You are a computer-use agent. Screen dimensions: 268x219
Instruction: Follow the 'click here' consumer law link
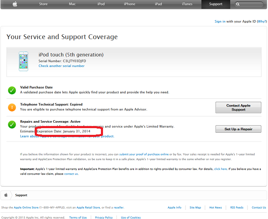(x=221, y=169)
